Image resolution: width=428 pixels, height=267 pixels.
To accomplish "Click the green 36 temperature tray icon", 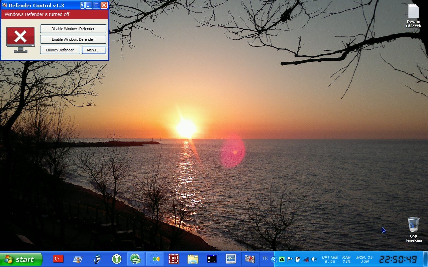I will pos(282,259).
